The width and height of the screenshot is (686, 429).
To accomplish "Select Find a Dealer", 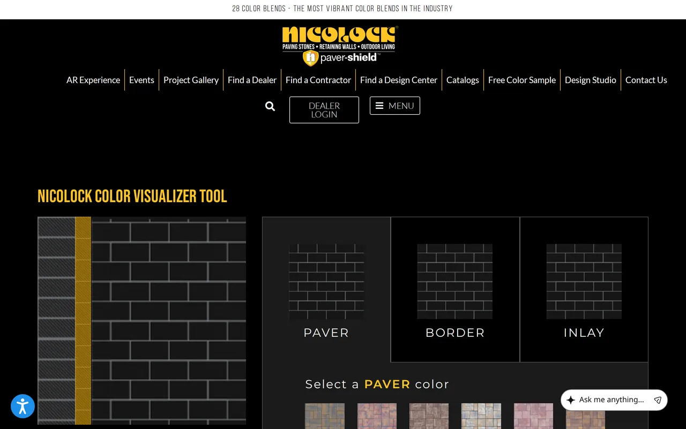I will (252, 80).
